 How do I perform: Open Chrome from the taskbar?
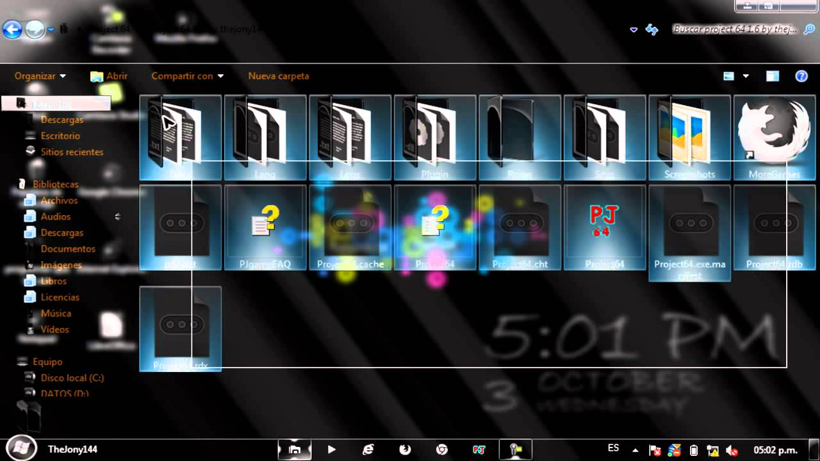(x=442, y=449)
